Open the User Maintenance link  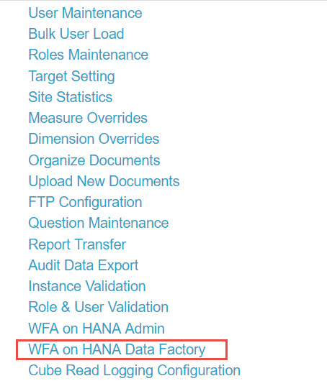coord(85,13)
